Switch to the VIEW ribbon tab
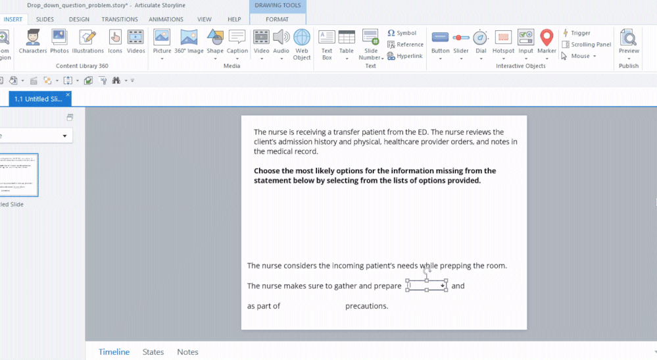Screen dimensions: 657x360 (205, 19)
